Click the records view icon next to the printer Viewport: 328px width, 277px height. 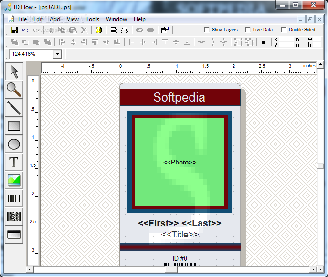pyautogui.click(x=114, y=30)
